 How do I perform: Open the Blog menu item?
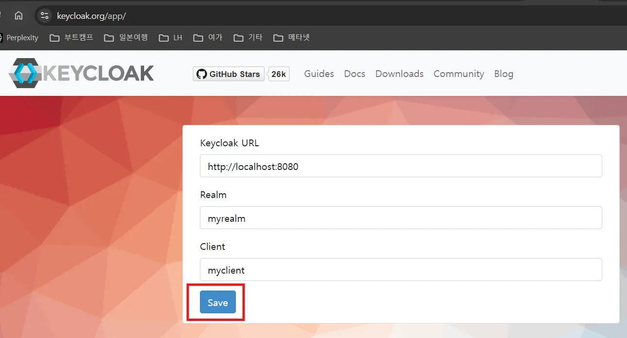click(x=504, y=74)
